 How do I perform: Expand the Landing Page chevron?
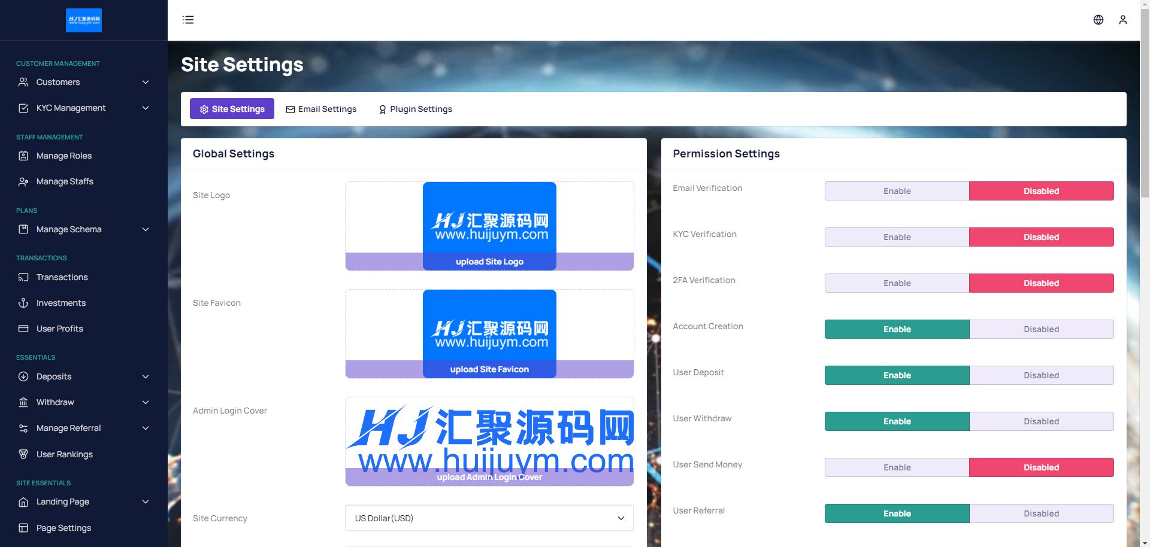tap(146, 502)
